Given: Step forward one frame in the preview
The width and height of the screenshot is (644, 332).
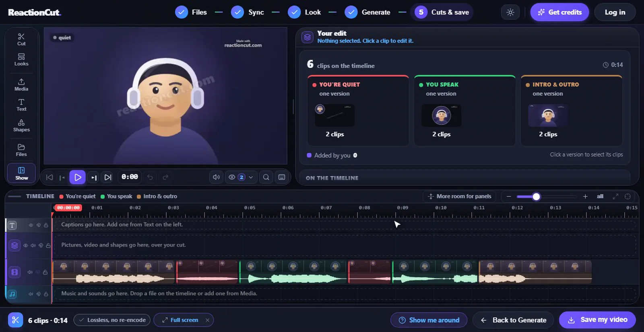Looking at the screenshot, I should point(94,177).
